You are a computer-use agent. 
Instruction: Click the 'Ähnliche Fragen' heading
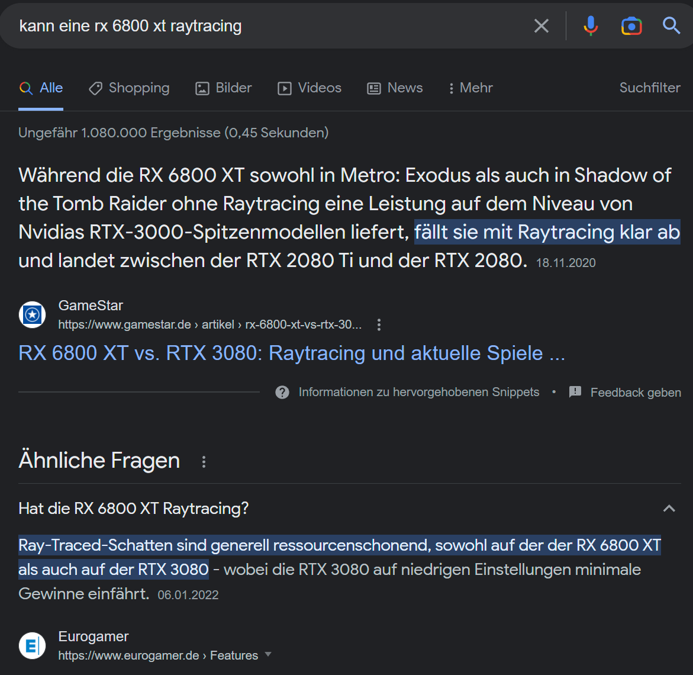(x=99, y=460)
